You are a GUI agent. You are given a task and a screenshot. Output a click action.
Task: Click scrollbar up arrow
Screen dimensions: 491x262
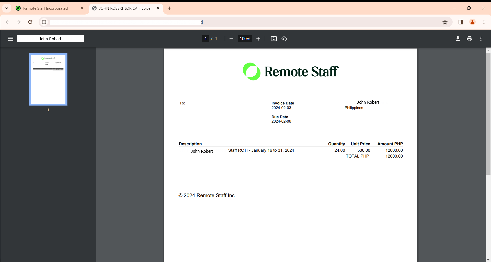[x=488, y=51]
